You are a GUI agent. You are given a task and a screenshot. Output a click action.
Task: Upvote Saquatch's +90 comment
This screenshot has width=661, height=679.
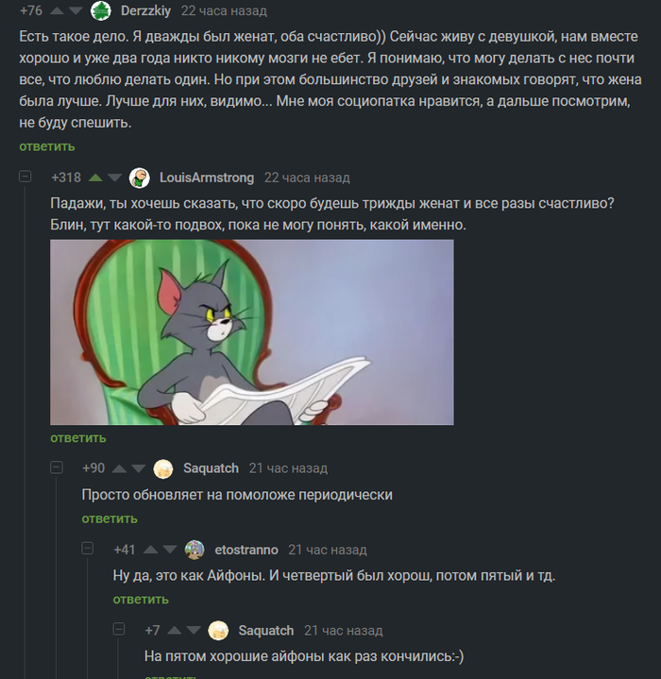coord(119,468)
